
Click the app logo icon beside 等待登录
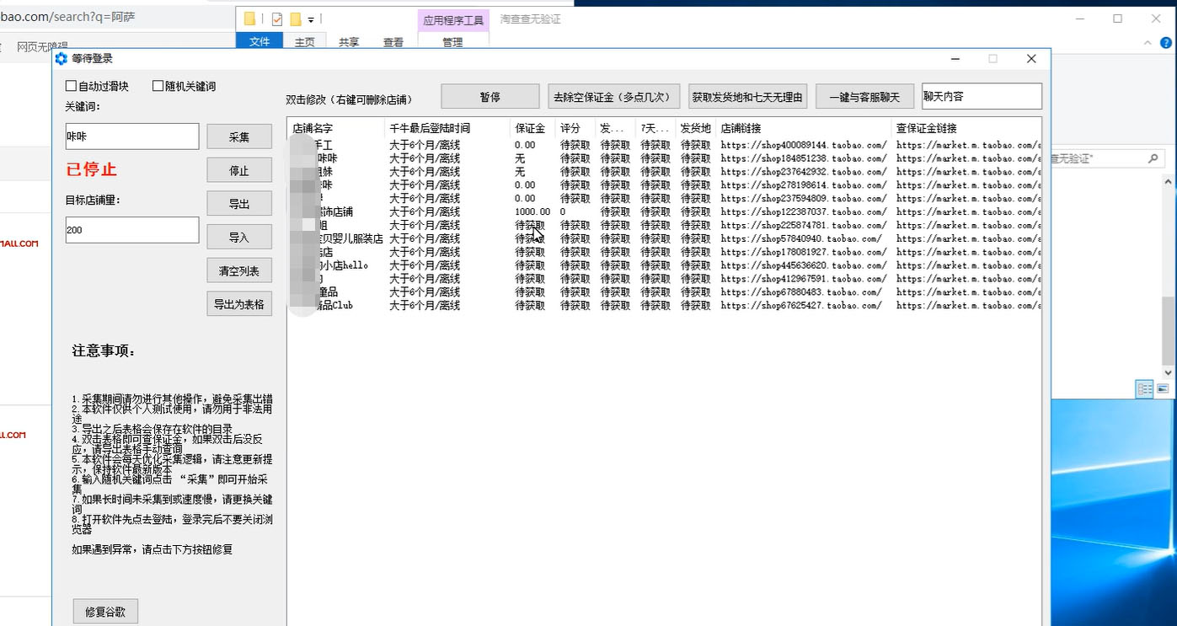coord(61,58)
